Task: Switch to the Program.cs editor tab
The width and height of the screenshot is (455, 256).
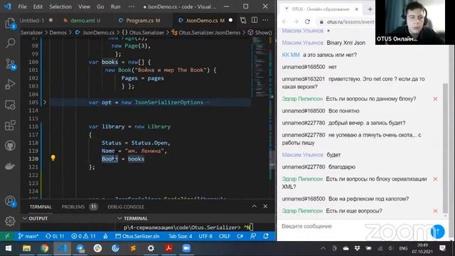Action: [139, 21]
